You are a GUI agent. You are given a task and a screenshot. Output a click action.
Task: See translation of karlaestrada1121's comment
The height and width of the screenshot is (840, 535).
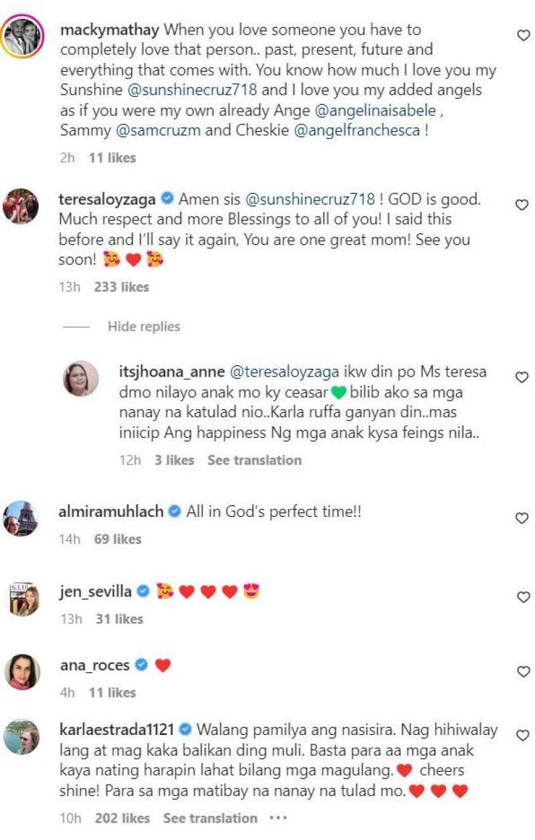pos(210,818)
